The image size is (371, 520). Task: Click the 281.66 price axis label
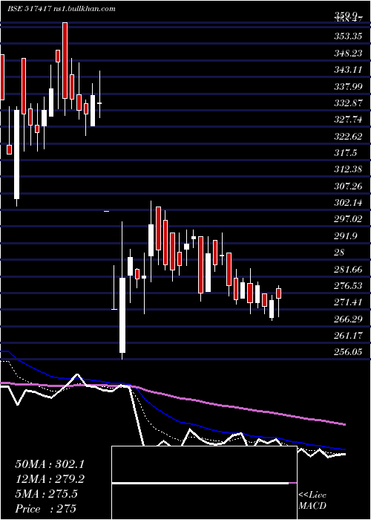tap(347, 269)
